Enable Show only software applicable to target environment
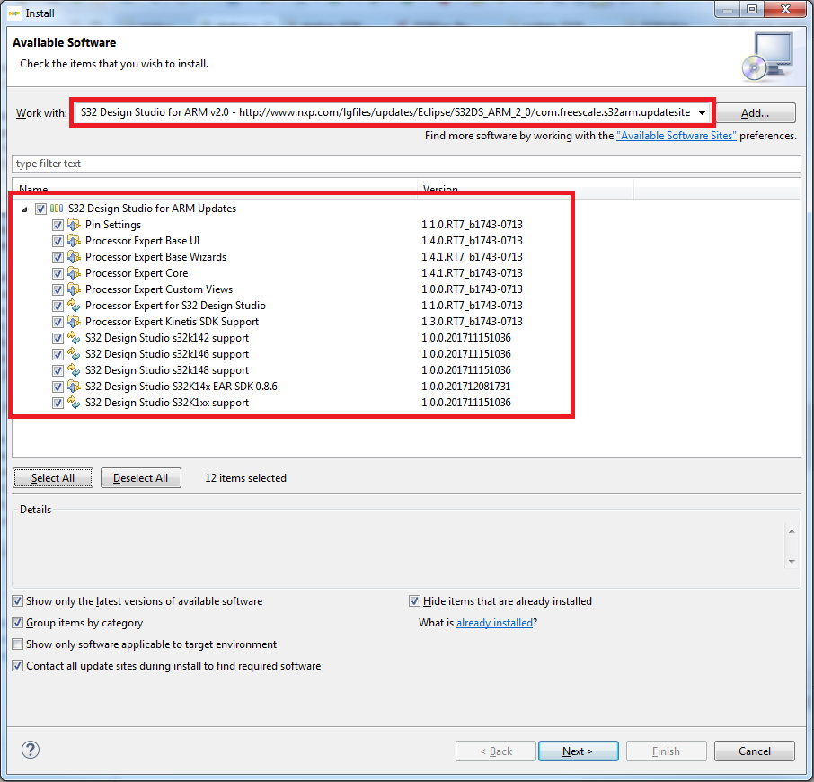The width and height of the screenshot is (814, 782). coord(18,644)
